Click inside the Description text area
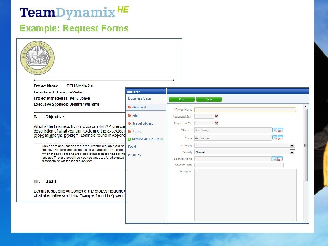This screenshot has height=246, width=328. click(x=245, y=195)
